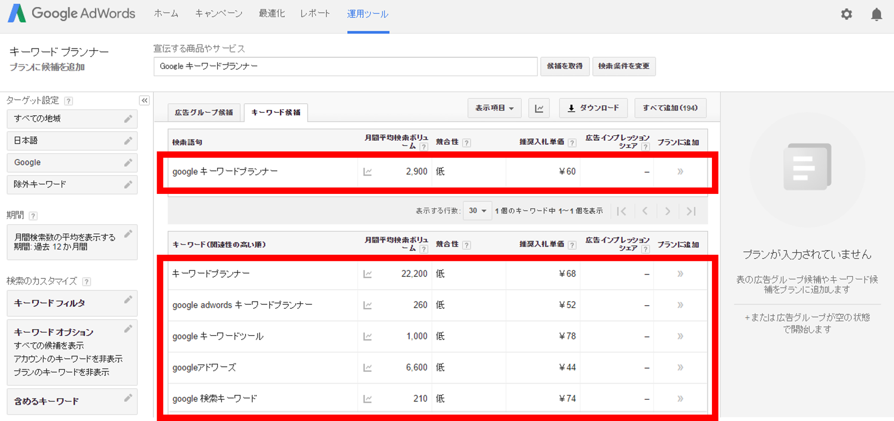
Task: Add googleアドワーズ to plan
Action: (680, 367)
